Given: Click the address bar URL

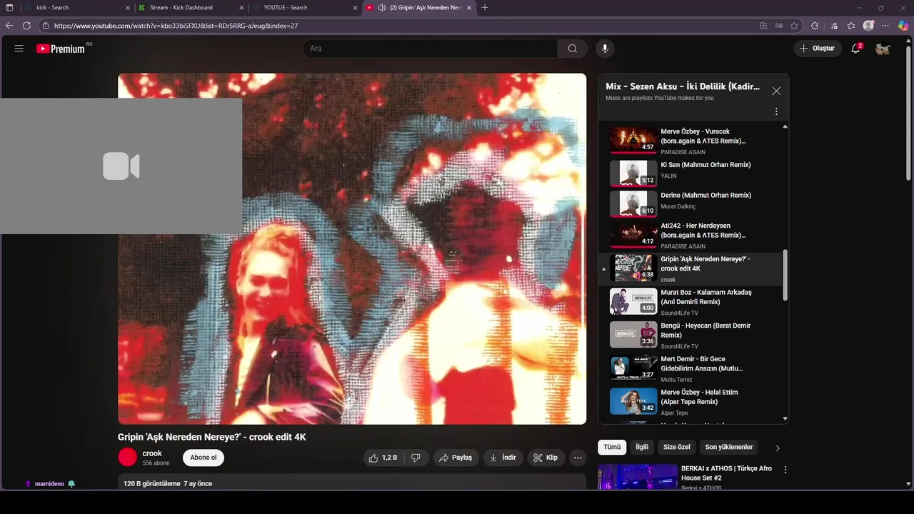Looking at the screenshot, I should (x=176, y=26).
